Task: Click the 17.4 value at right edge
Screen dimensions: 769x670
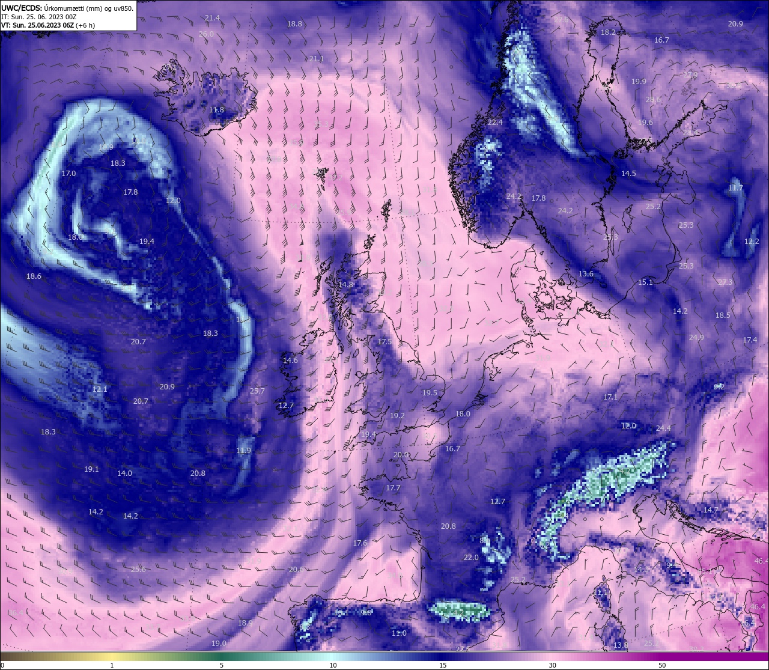Action: (750, 340)
